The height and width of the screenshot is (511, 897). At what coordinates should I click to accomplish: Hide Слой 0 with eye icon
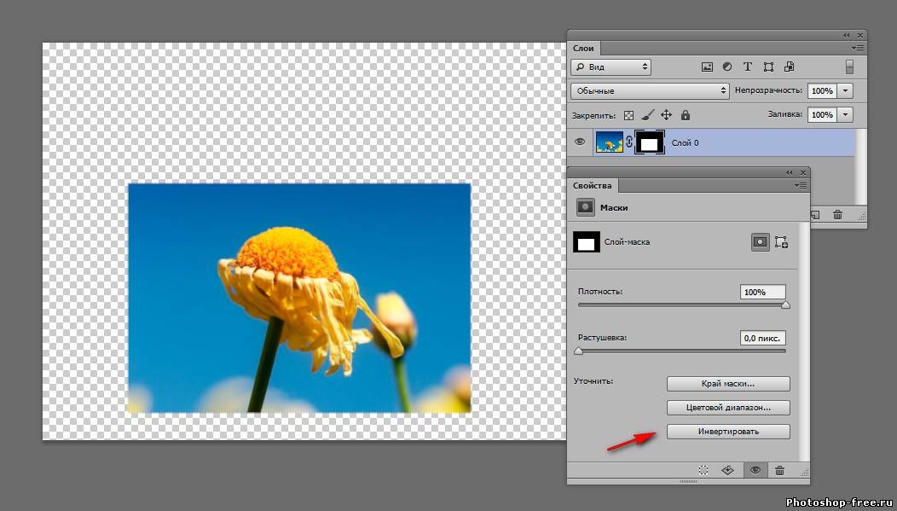[580, 142]
